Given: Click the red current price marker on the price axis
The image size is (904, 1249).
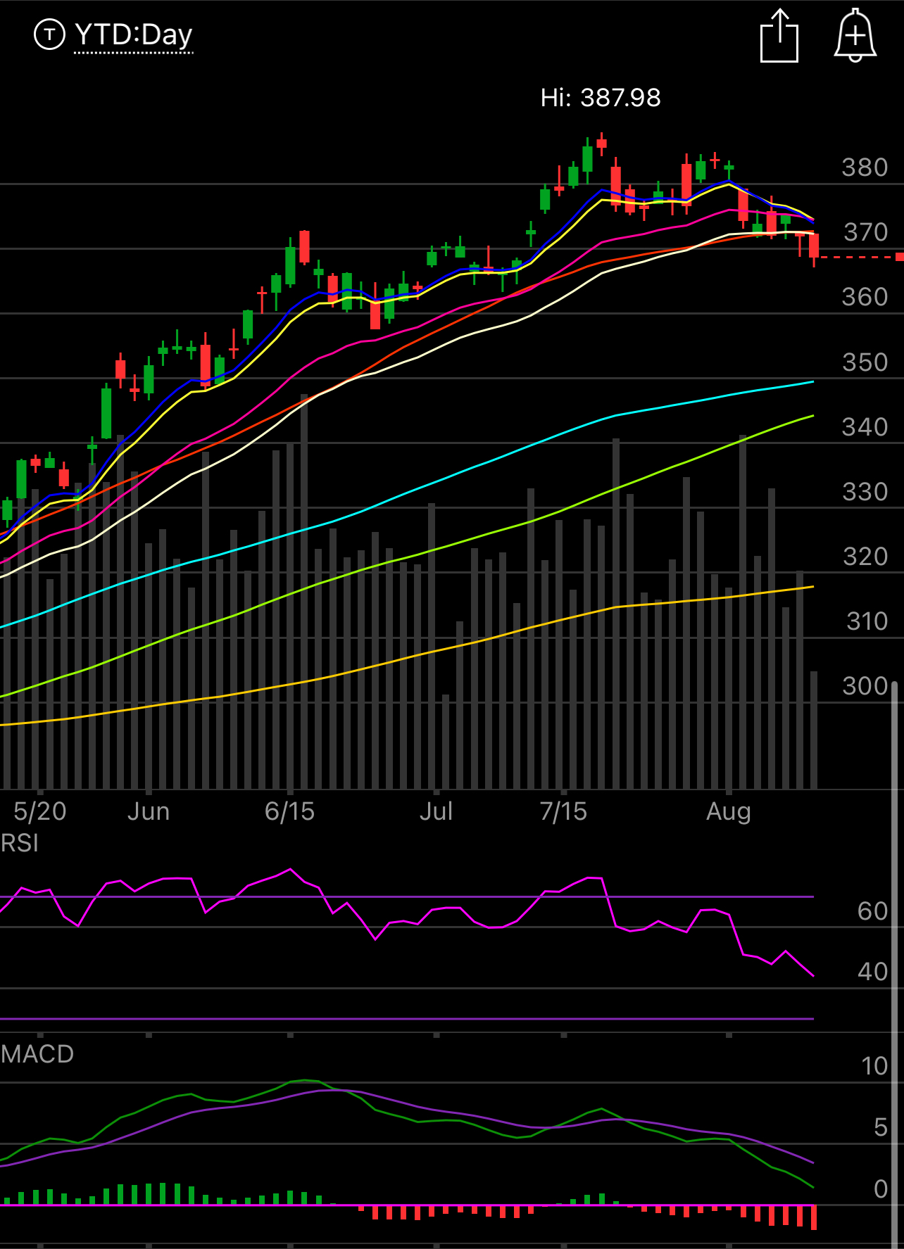Looking at the screenshot, I should tap(900, 257).
